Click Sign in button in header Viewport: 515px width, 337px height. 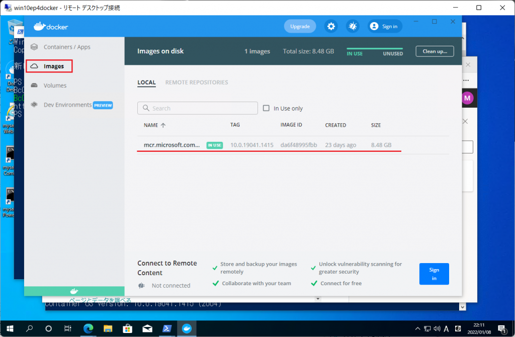[x=385, y=26]
